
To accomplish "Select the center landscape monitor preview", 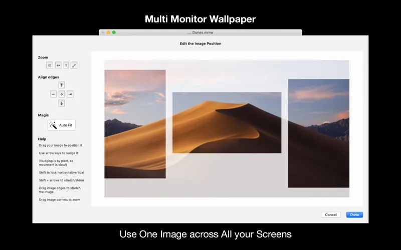I will tap(227, 122).
